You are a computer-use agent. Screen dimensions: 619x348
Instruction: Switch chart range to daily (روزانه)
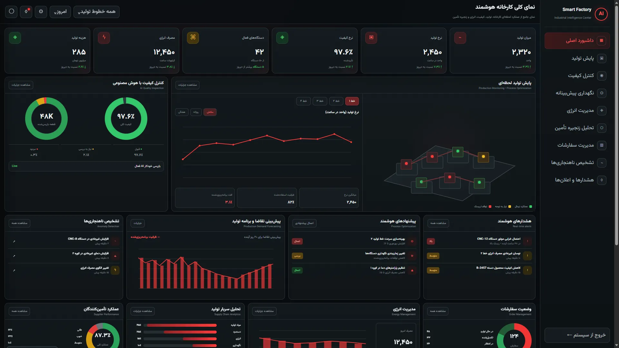coord(196,112)
